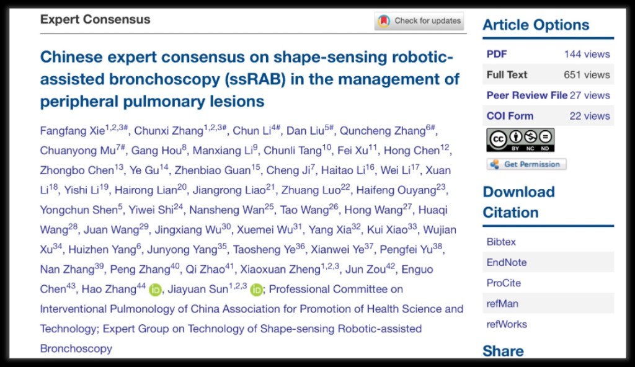Click author name Juan Wang

point(112,230)
